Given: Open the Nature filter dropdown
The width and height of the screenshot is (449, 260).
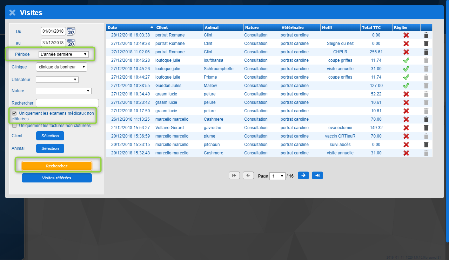Looking at the screenshot, I should [63, 91].
